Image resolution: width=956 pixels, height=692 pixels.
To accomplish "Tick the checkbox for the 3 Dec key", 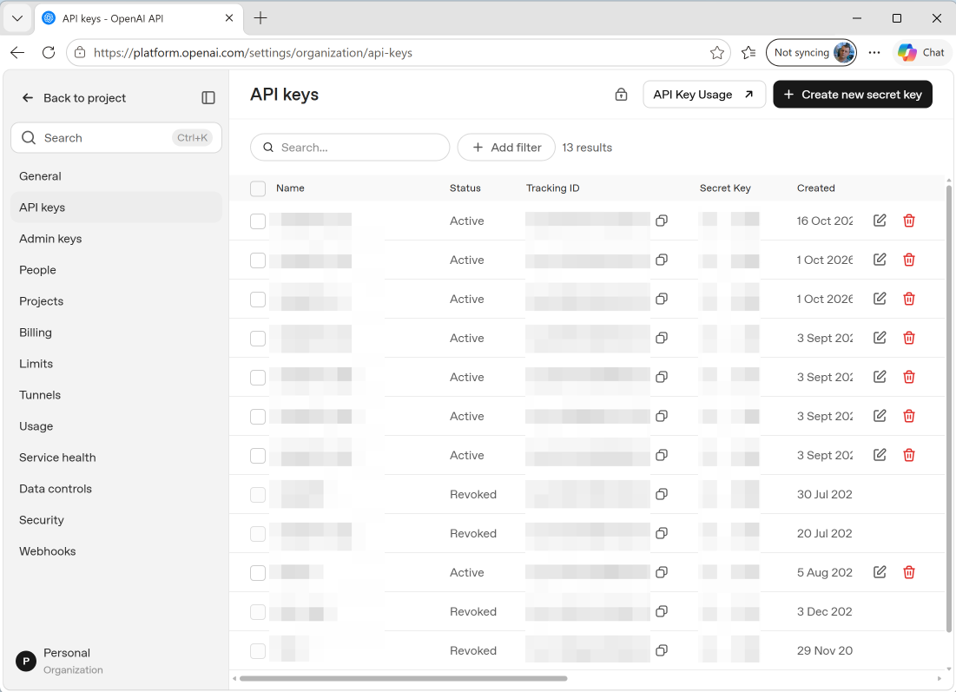I will [x=258, y=611].
